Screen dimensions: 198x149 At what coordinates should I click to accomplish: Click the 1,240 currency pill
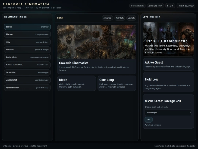click(170, 6)
